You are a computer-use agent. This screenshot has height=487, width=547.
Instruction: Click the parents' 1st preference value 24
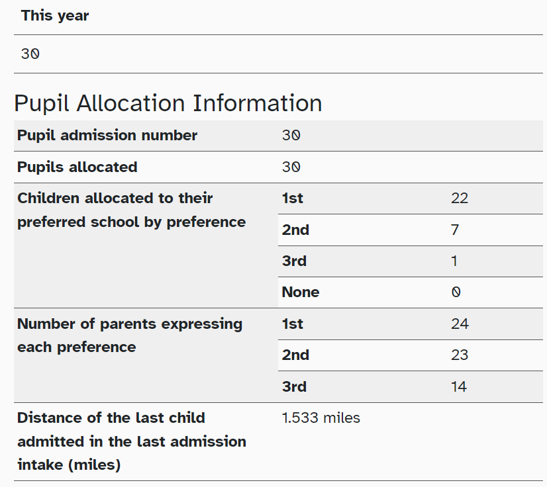tap(460, 324)
